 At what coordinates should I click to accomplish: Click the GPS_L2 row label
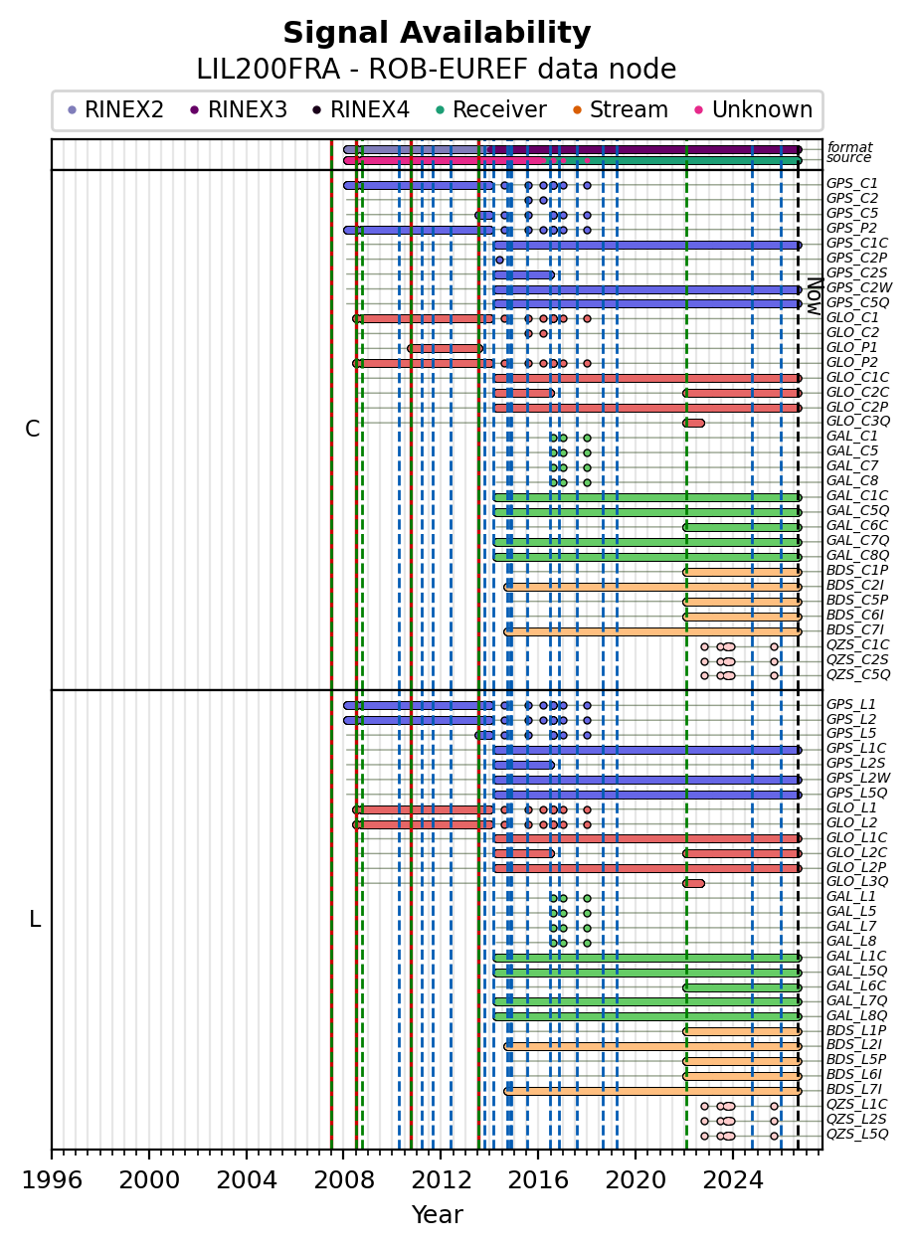click(x=851, y=719)
